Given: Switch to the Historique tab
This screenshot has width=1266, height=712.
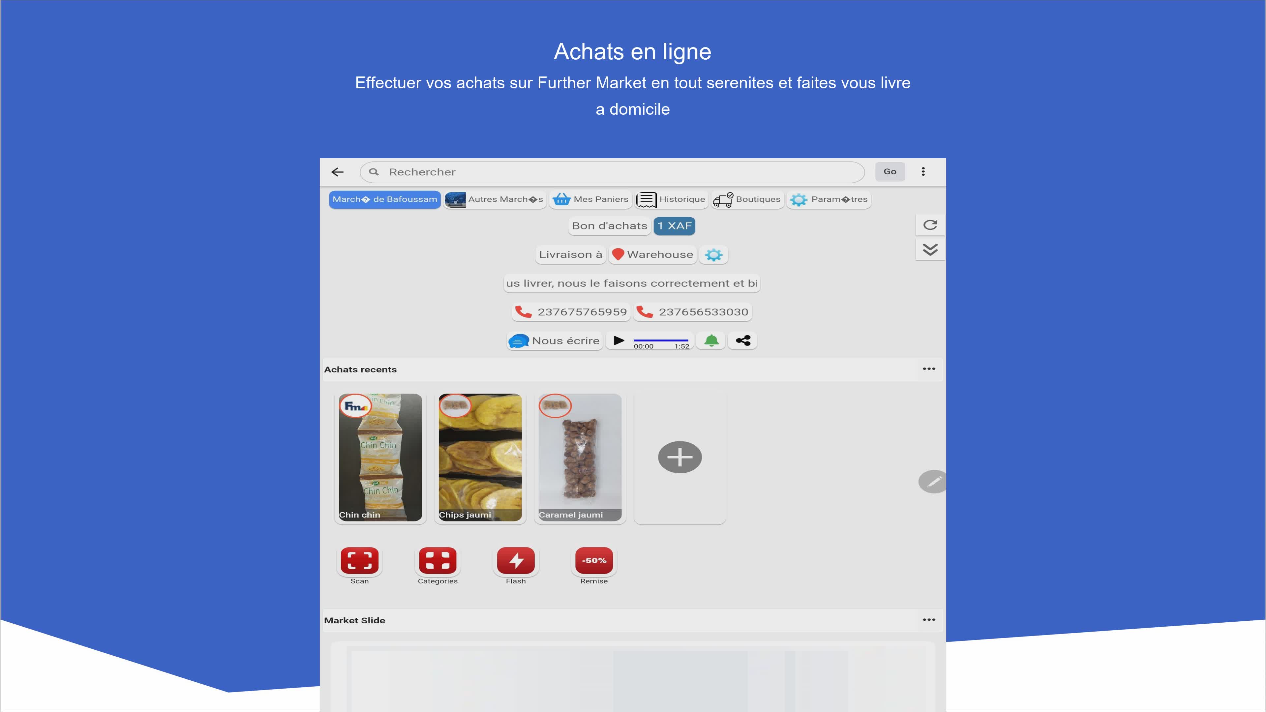Looking at the screenshot, I should click(x=671, y=199).
